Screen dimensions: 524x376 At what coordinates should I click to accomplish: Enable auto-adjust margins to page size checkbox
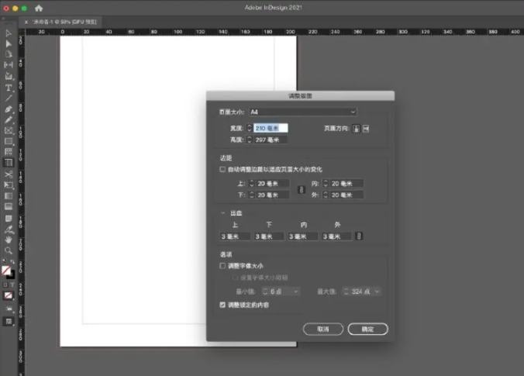tap(223, 169)
